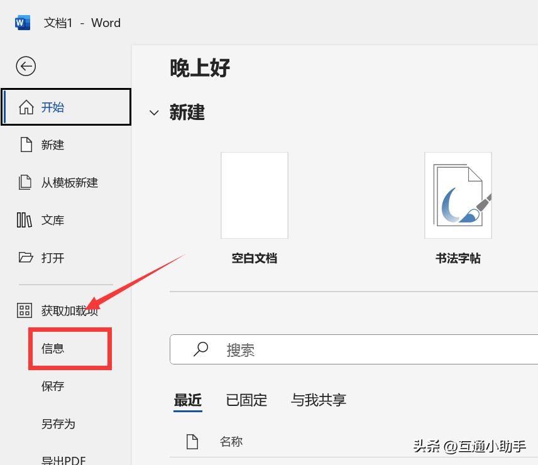Click the Word logo icon in title bar
The image size is (538, 465).
point(23,22)
